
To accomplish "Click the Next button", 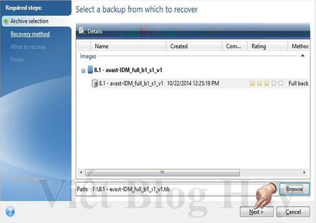I will pyautogui.click(x=256, y=212).
